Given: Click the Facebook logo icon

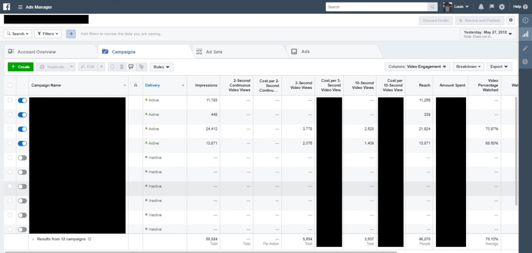Looking at the screenshot, I should click(6, 7).
